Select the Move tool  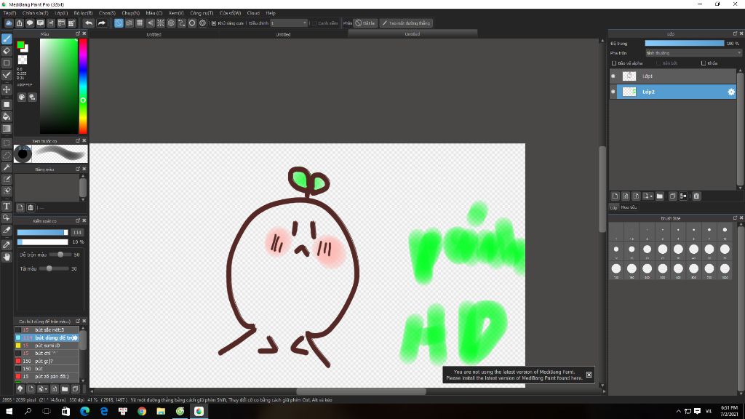(x=7, y=89)
